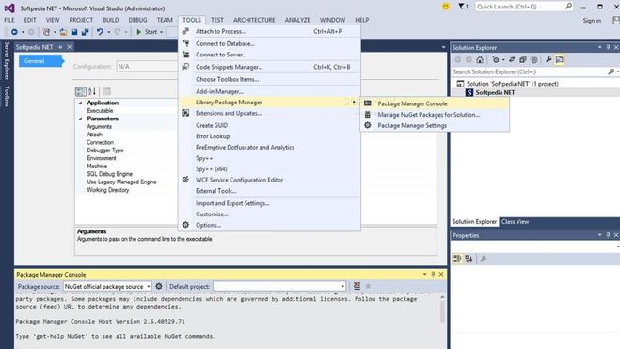Image resolution: width=620 pixels, height=349 pixels.
Task: Click Solution Explorer Show All Files icon
Action: (534, 59)
